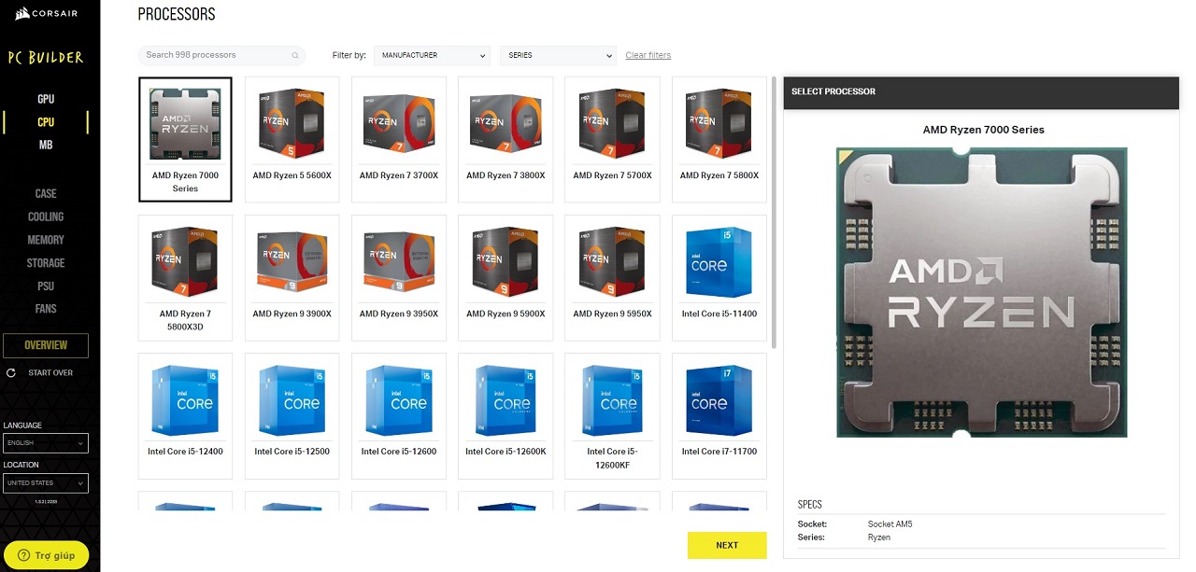The width and height of the screenshot is (1196, 572).
Task: Choose the AMD Ryzen 7 5800X processor
Action: coord(719,139)
